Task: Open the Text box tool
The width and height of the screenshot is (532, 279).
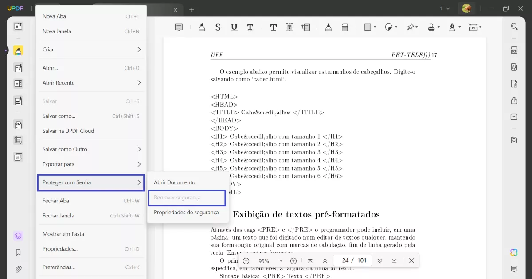Action: (289, 27)
